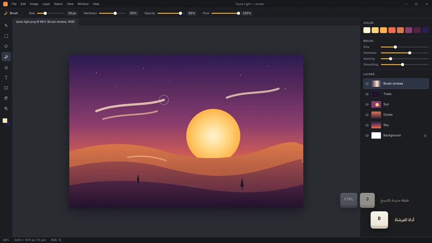Activate the Brush tool in the left toolbar
Screen dimensions: 432x243
pos(6,57)
